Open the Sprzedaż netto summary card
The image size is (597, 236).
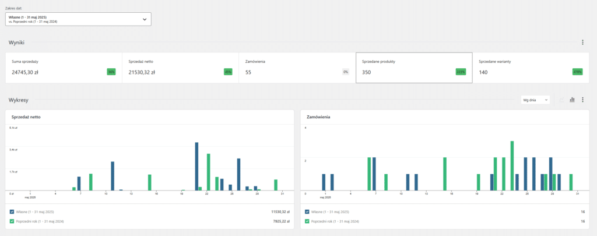coord(180,68)
